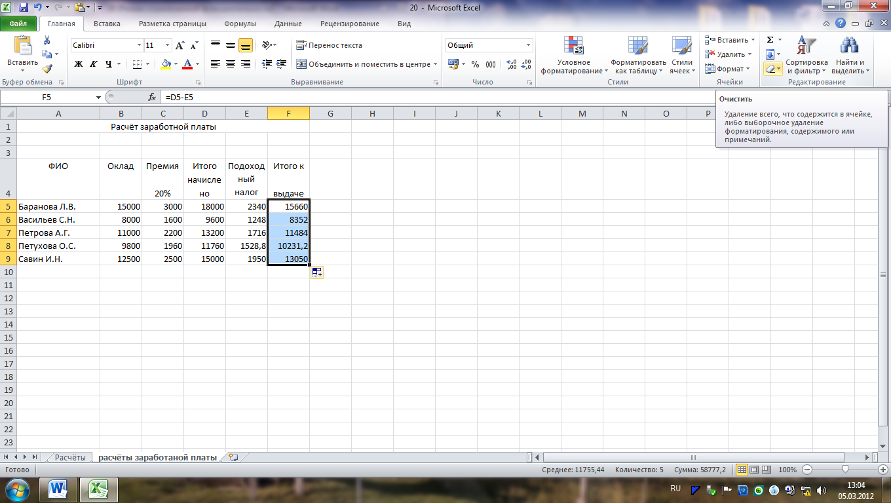This screenshot has width=891, height=503.
Task: Align text right
Action: (246, 64)
